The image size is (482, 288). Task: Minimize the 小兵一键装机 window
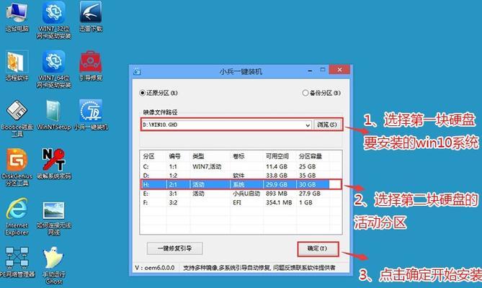(x=310, y=71)
